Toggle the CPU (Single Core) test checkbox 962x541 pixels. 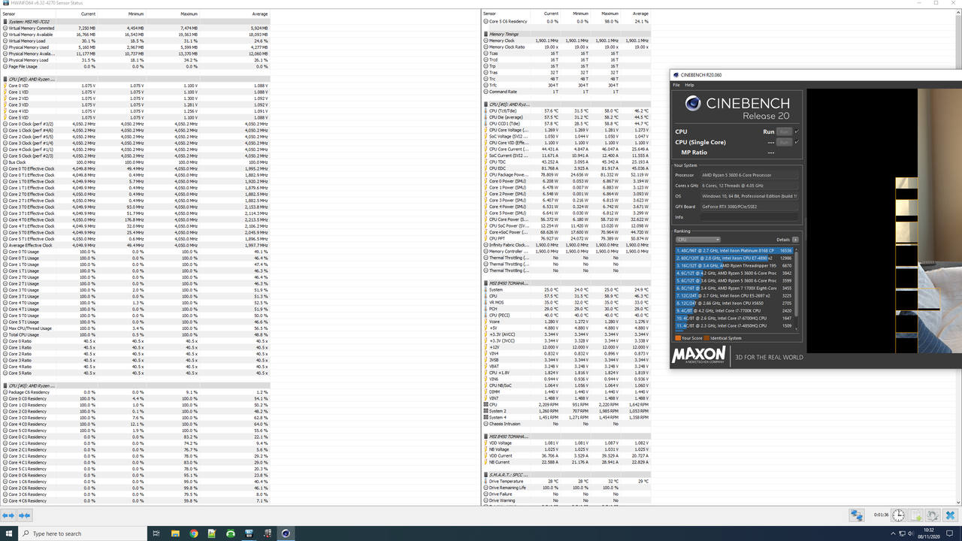797,142
